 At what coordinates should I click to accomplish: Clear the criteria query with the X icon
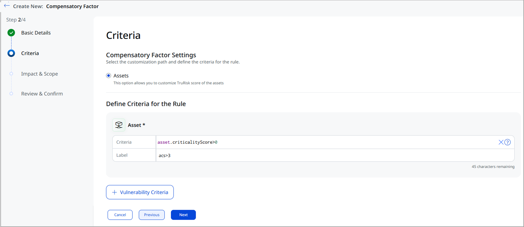coord(501,142)
